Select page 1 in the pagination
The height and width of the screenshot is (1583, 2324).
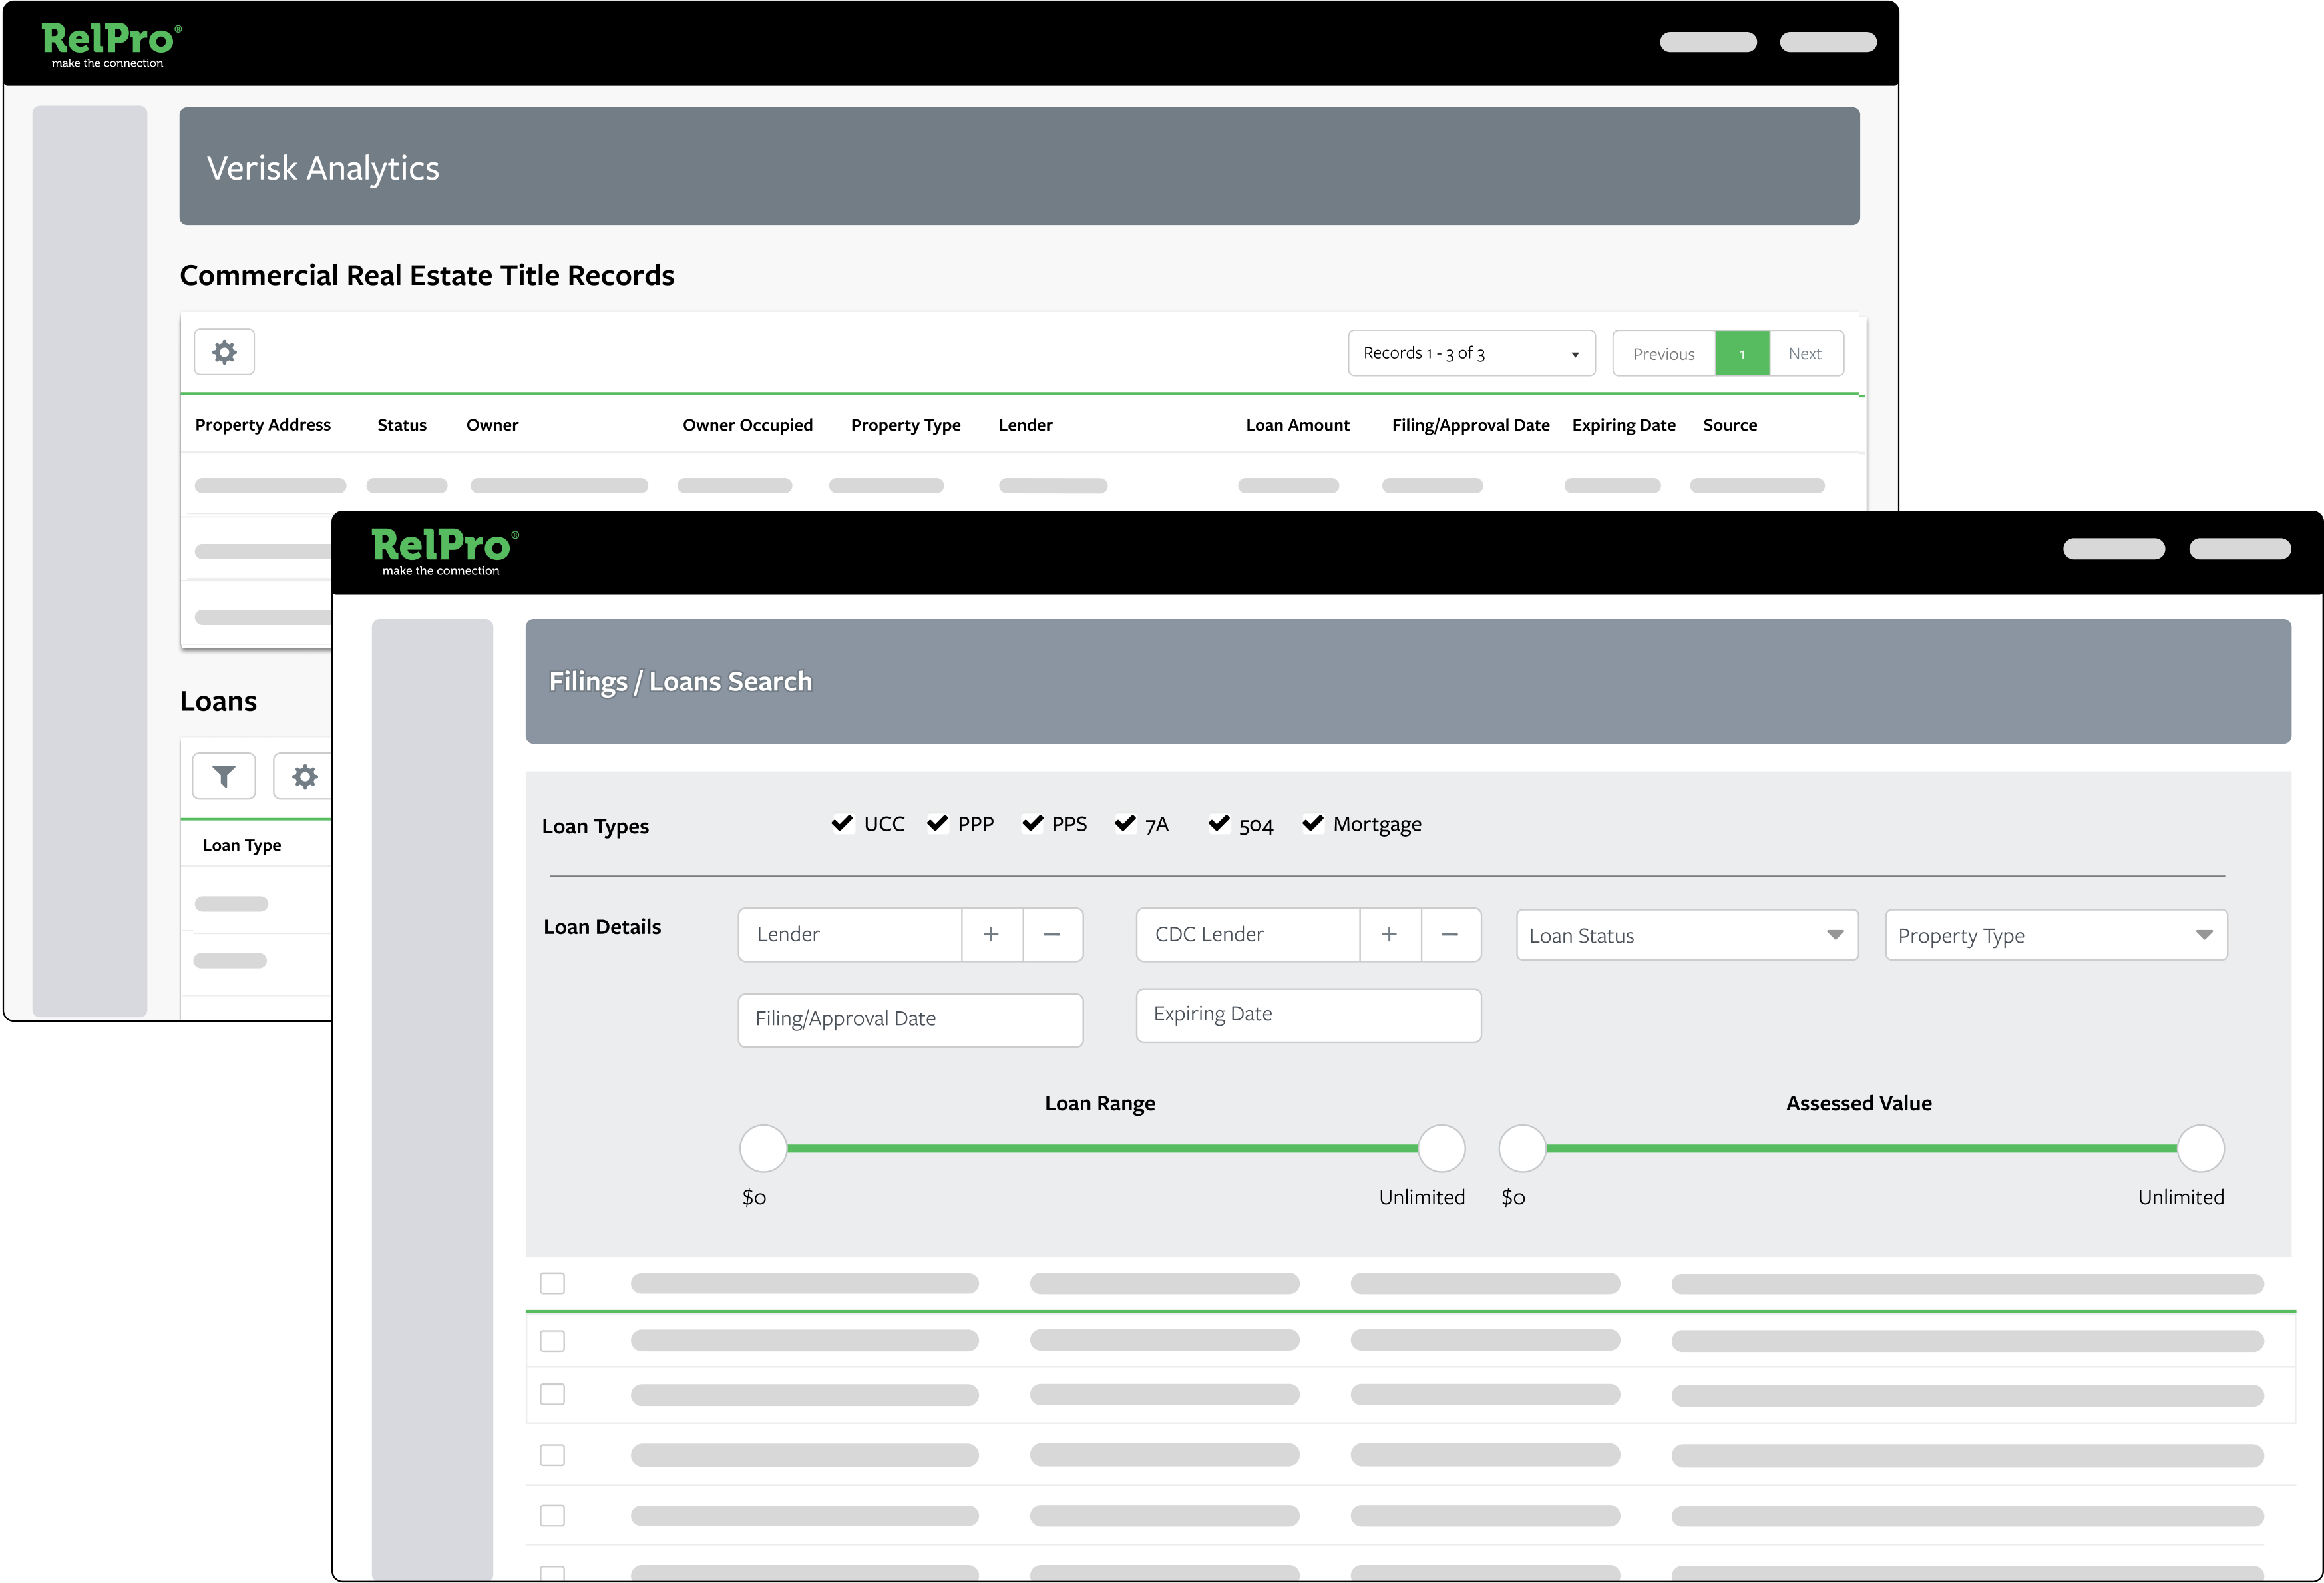[1742, 353]
